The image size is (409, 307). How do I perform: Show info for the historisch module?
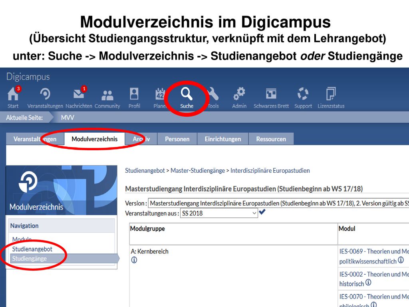tap(368, 283)
